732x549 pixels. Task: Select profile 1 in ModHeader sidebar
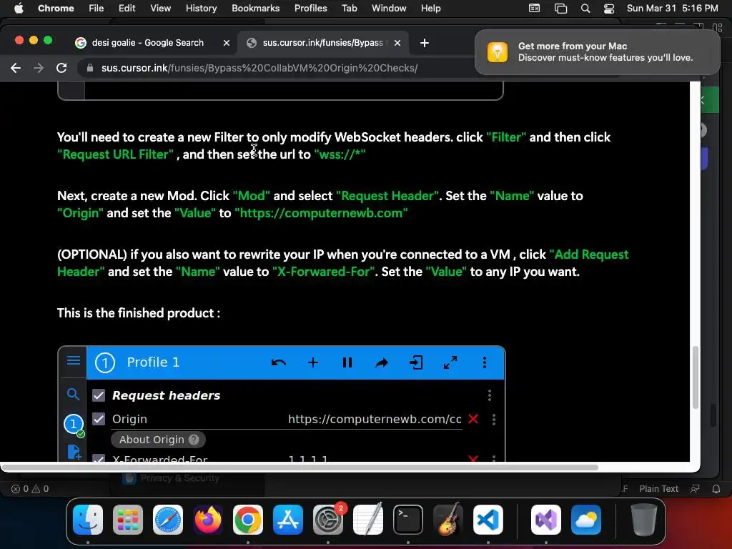[74, 424]
